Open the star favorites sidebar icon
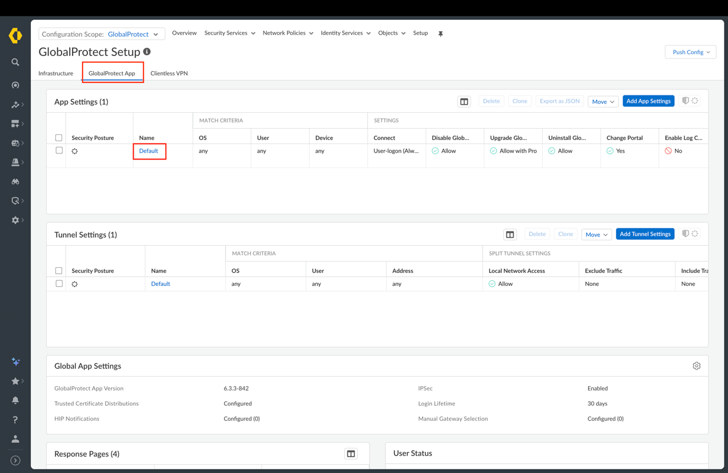The height and width of the screenshot is (473, 728). coord(15,381)
